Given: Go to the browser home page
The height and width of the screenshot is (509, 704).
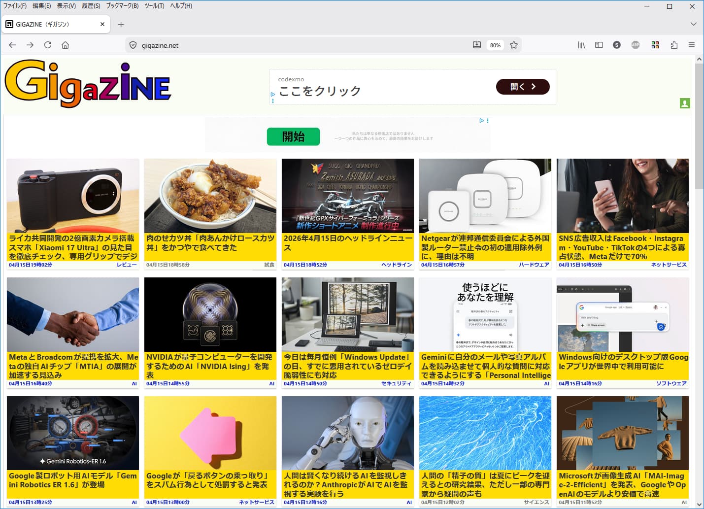Looking at the screenshot, I should 65,45.
